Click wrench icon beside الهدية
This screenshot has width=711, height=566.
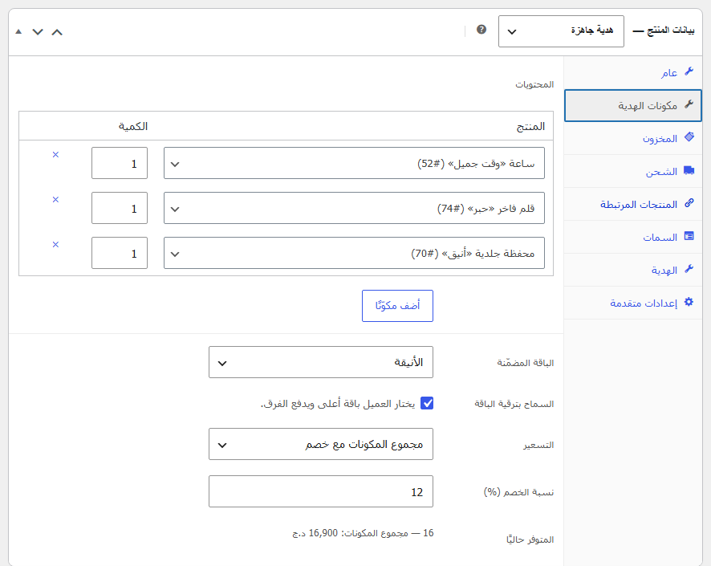point(689,268)
